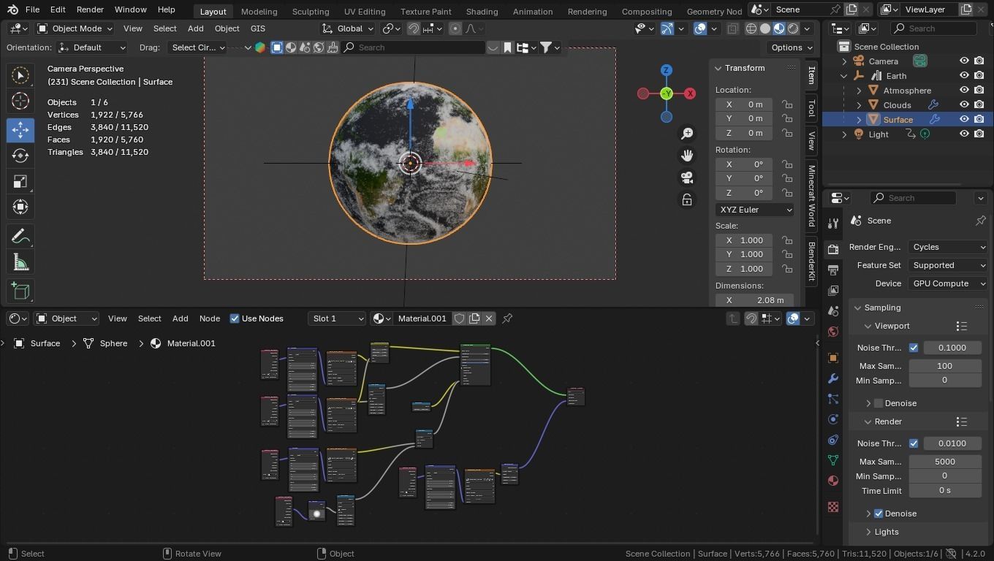This screenshot has width=994, height=561.
Task: Open the Object Data properties tab icon
Action: [x=833, y=460]
